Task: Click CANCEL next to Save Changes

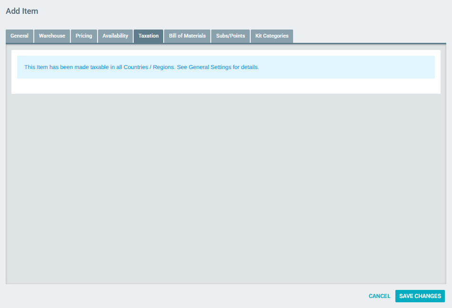Action: (x=379, y=296)
